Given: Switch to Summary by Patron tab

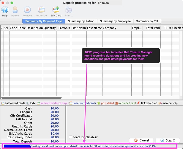Looking at the screenshot, I should tap(81, 21).
